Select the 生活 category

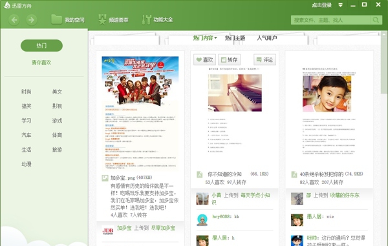pyautogui.click(x=27, y=150)
